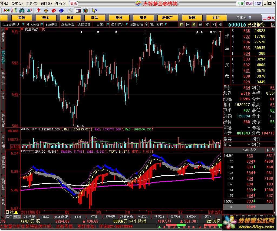
Task: Select the 模板 tab
Action: point(17,216)
